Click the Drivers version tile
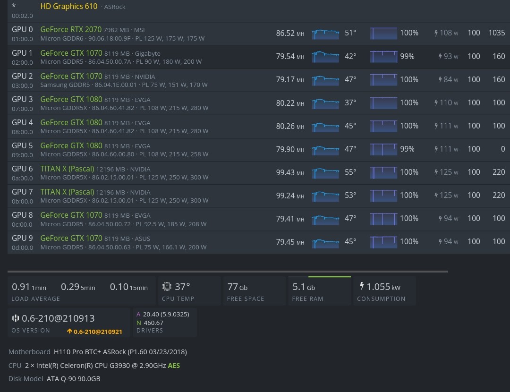The width and height of the screenshot is (510, 392). click(x=164, y=322)
